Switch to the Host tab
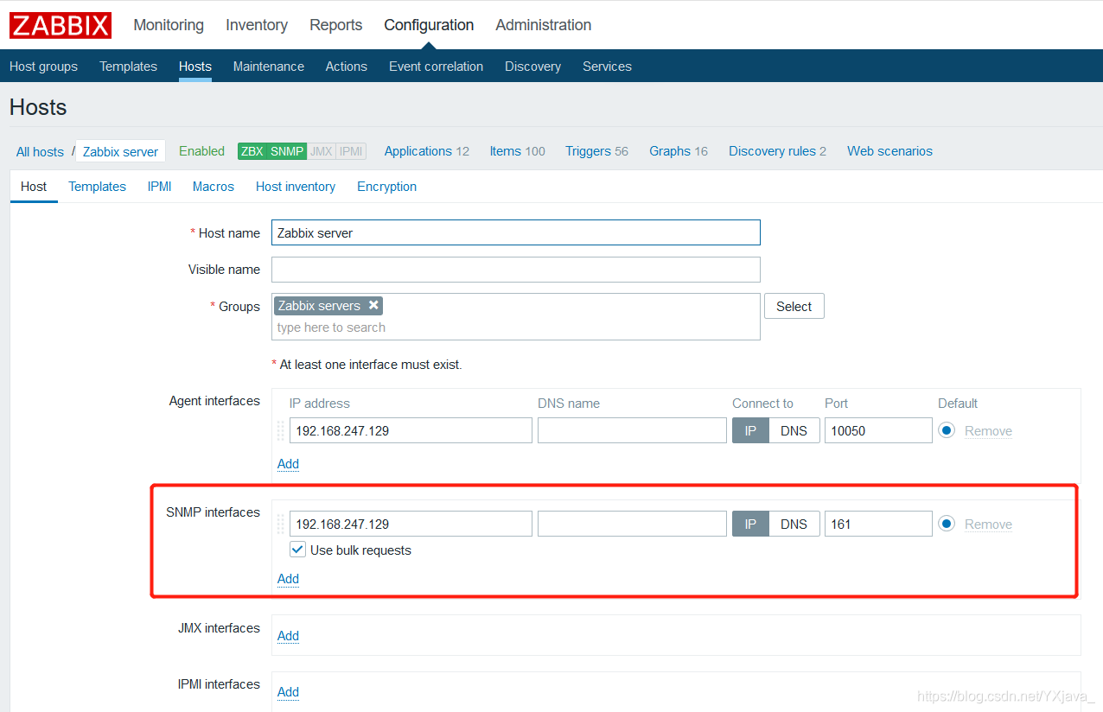 coord(34,187)
